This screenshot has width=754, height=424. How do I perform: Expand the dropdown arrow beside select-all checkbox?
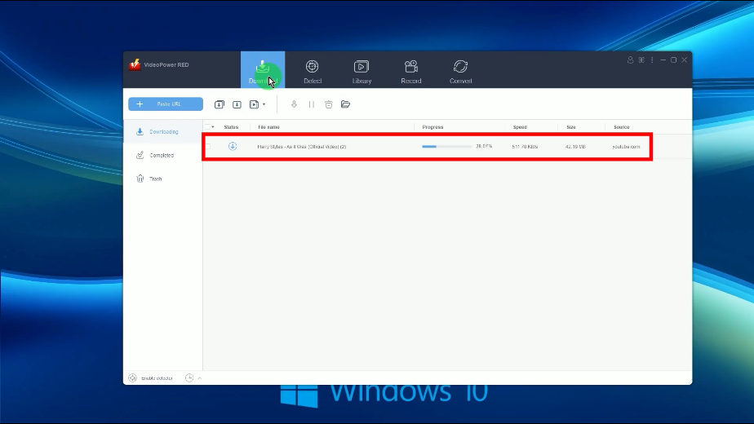(x=214, y=127)
